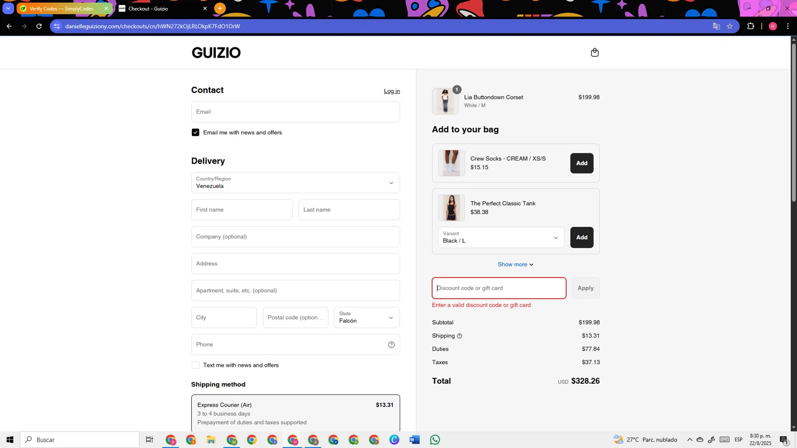The height and width of the screenshot is (448, 797).
Task: Open the browser three-dot menu
Action: coord(788,26)
